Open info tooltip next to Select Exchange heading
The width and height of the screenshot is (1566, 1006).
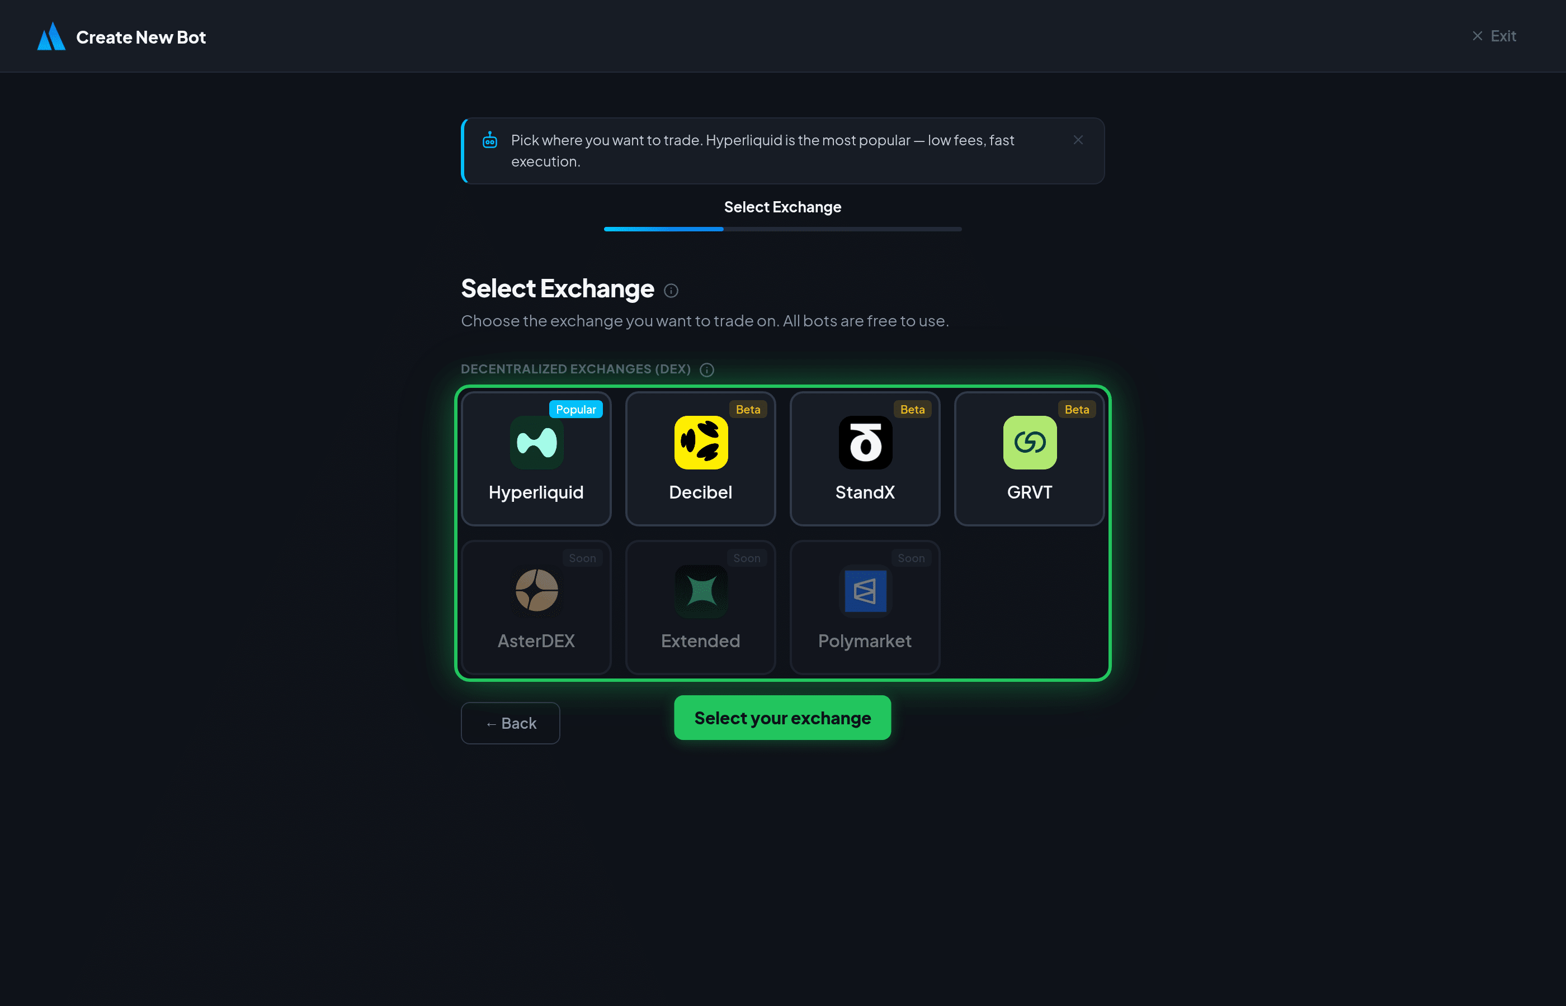pos(671,291)
